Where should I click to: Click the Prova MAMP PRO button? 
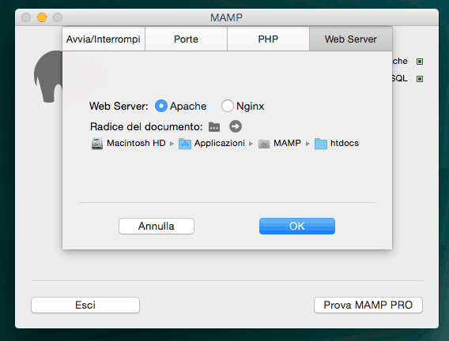point(368,305)
